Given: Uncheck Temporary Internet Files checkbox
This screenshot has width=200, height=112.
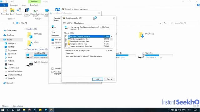Looking at the screenshot, I should point(66,44).
